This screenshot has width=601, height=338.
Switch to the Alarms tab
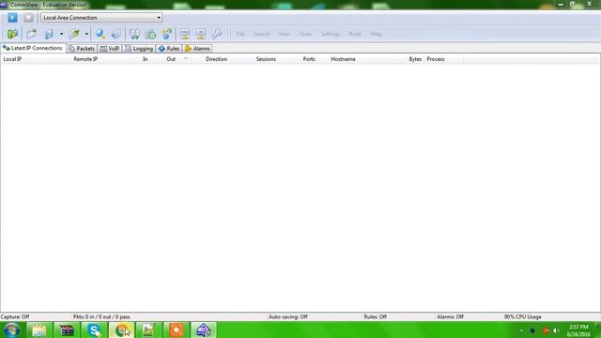pos(197,49)
